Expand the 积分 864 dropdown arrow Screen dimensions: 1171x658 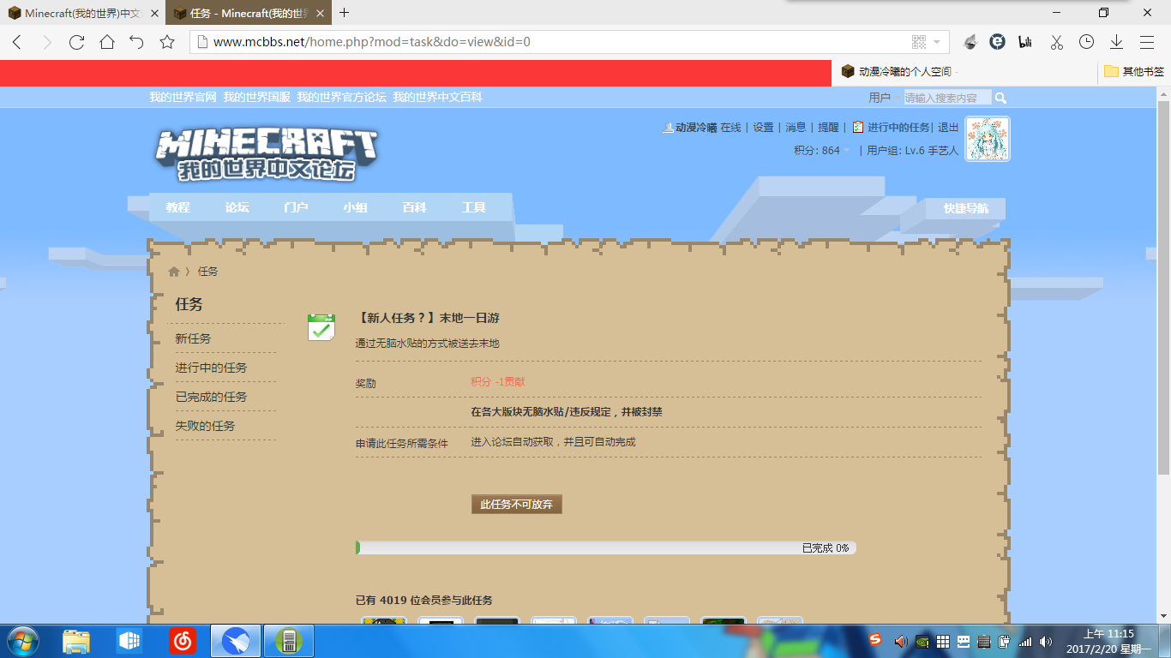(x=847, y=151)
